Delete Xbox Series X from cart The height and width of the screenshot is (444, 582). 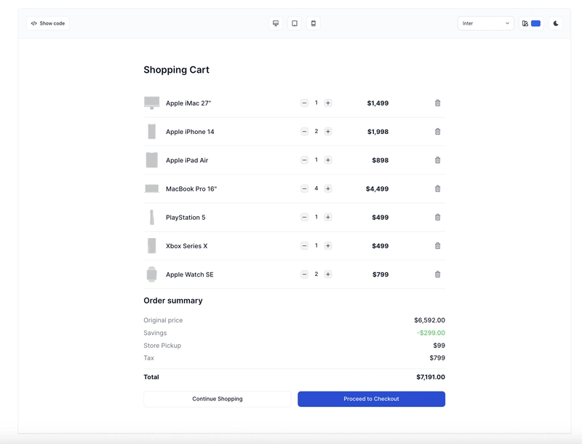(x=438, y=246)
